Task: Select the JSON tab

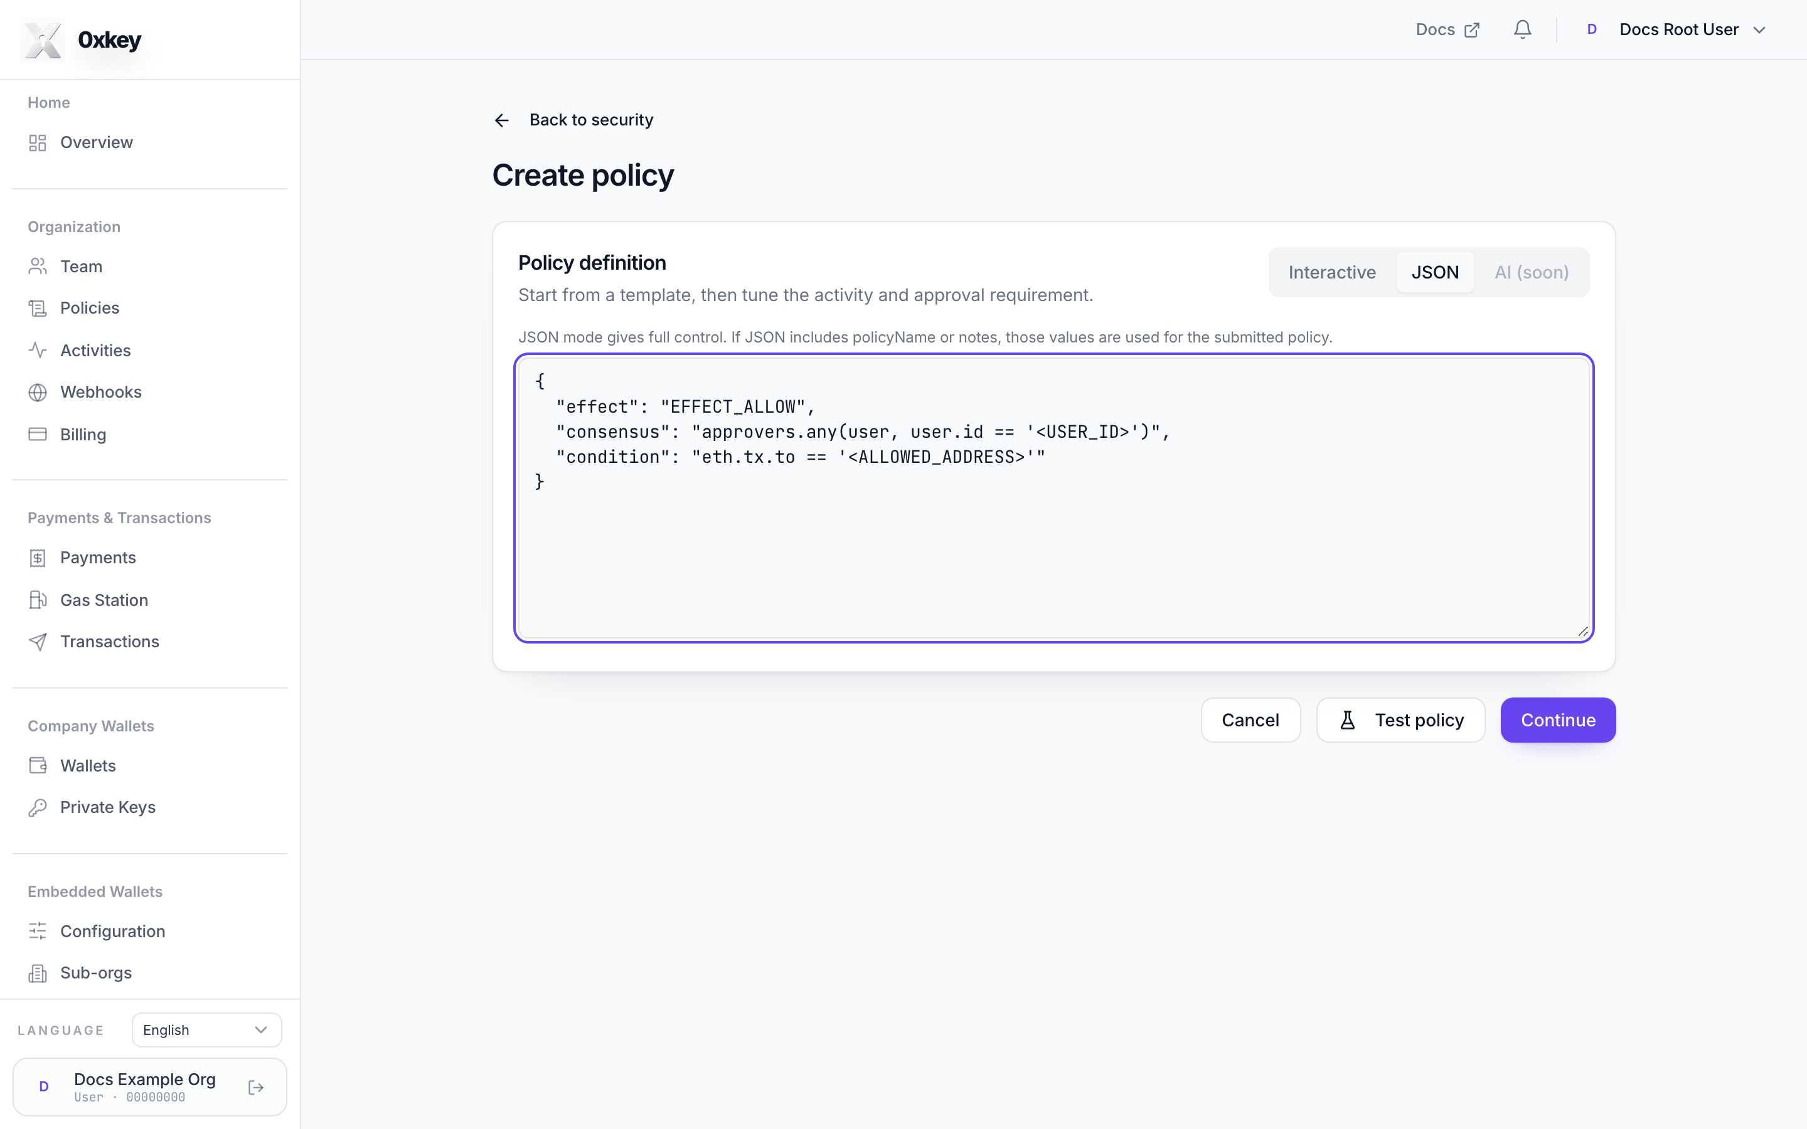Action: pyautogui.click(x=1434, y=273)
